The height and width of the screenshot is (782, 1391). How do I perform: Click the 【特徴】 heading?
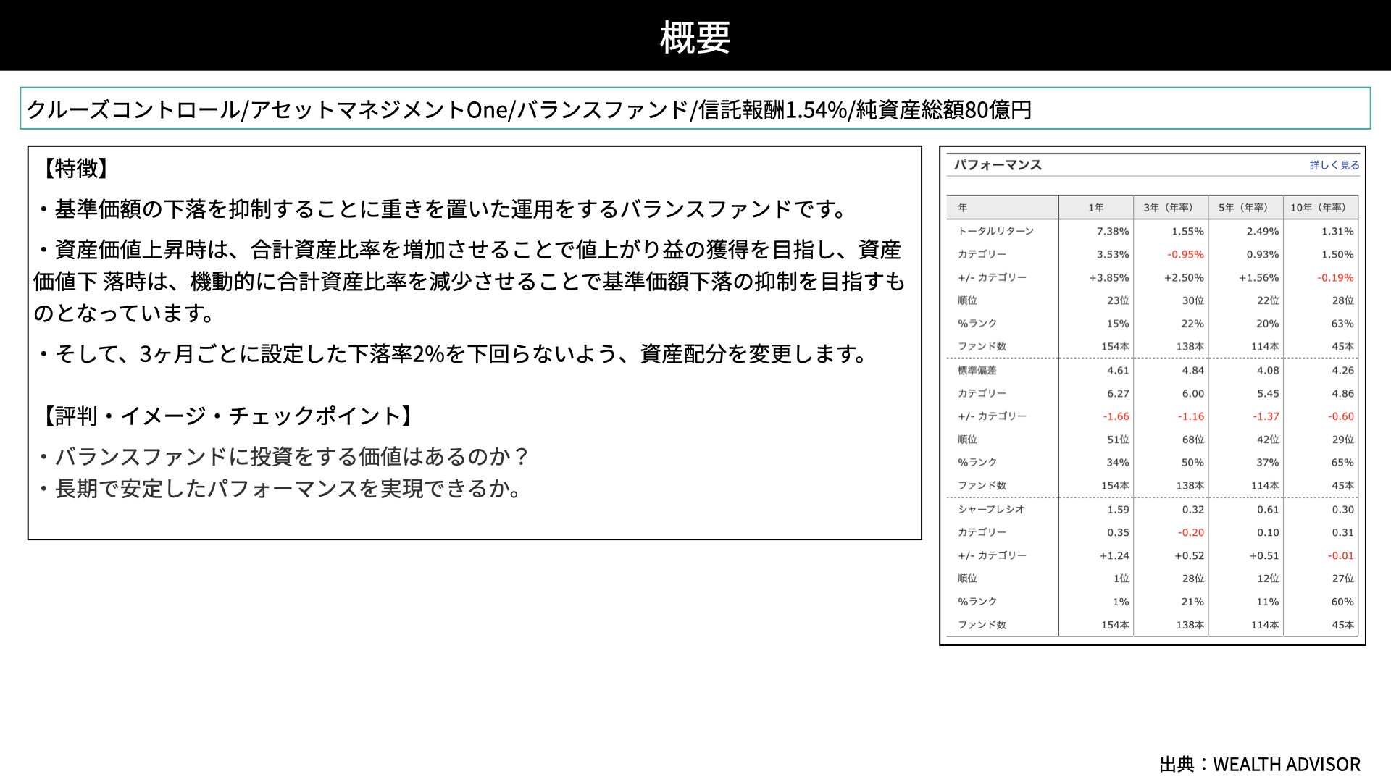[x=77, y=168]
